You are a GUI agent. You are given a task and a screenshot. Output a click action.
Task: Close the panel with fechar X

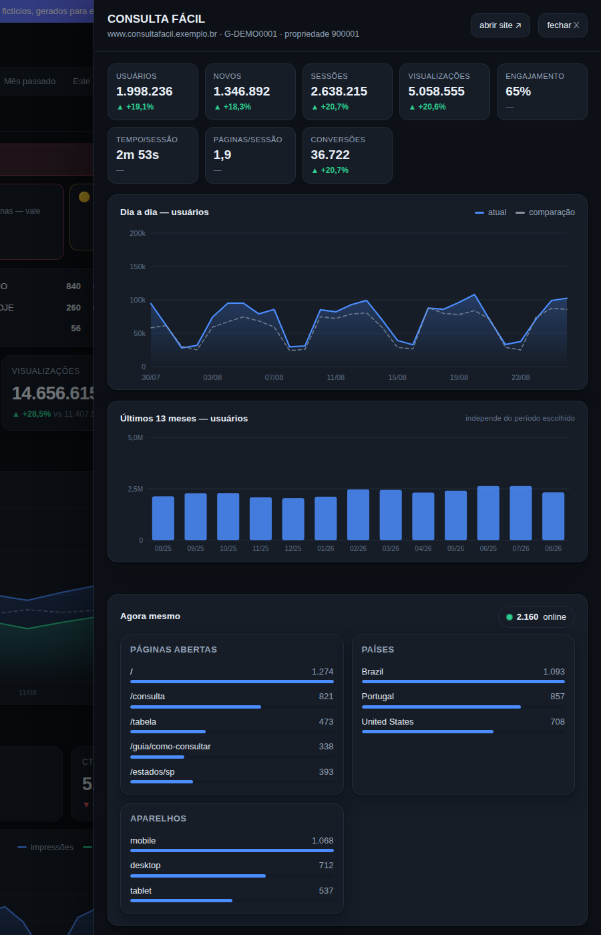pyautogui.click(x=563, y=25)
